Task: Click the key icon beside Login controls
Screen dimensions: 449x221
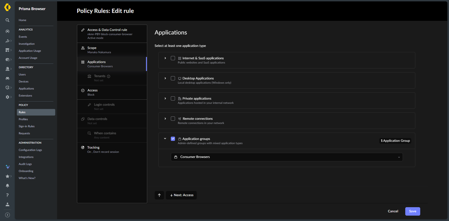Action: click(89, 105)
